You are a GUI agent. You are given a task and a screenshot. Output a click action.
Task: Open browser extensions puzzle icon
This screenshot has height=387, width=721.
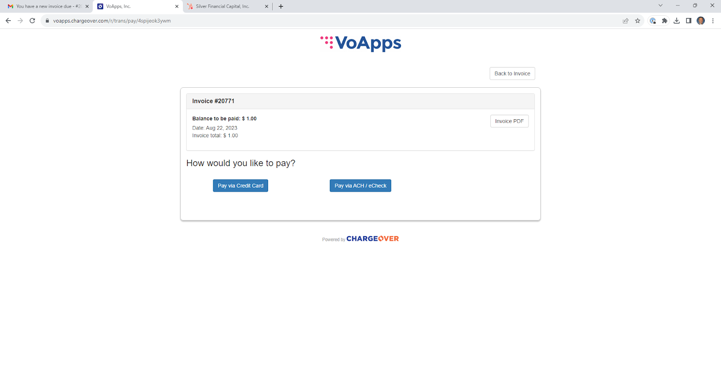(x=665, y=21)
